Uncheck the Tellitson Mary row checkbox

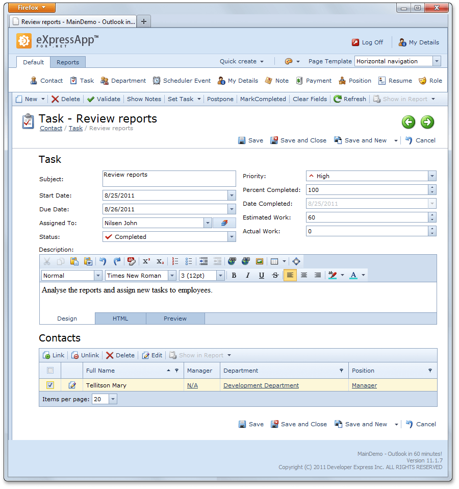tap(50, 385)
